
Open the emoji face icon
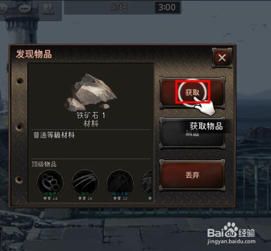pos(3,8)
